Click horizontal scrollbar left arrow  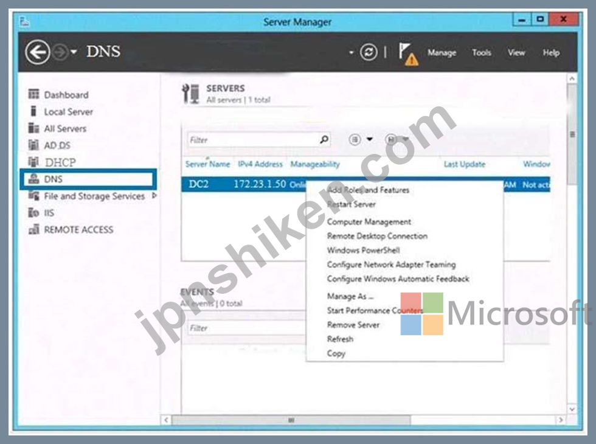coord(165,420)
